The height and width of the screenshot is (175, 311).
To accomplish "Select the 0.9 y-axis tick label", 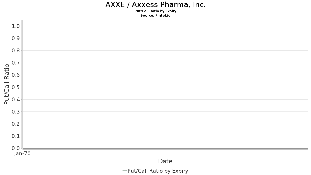I will pos(16,38).
